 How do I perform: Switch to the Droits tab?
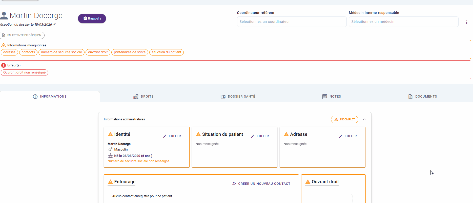click(143, 97)
